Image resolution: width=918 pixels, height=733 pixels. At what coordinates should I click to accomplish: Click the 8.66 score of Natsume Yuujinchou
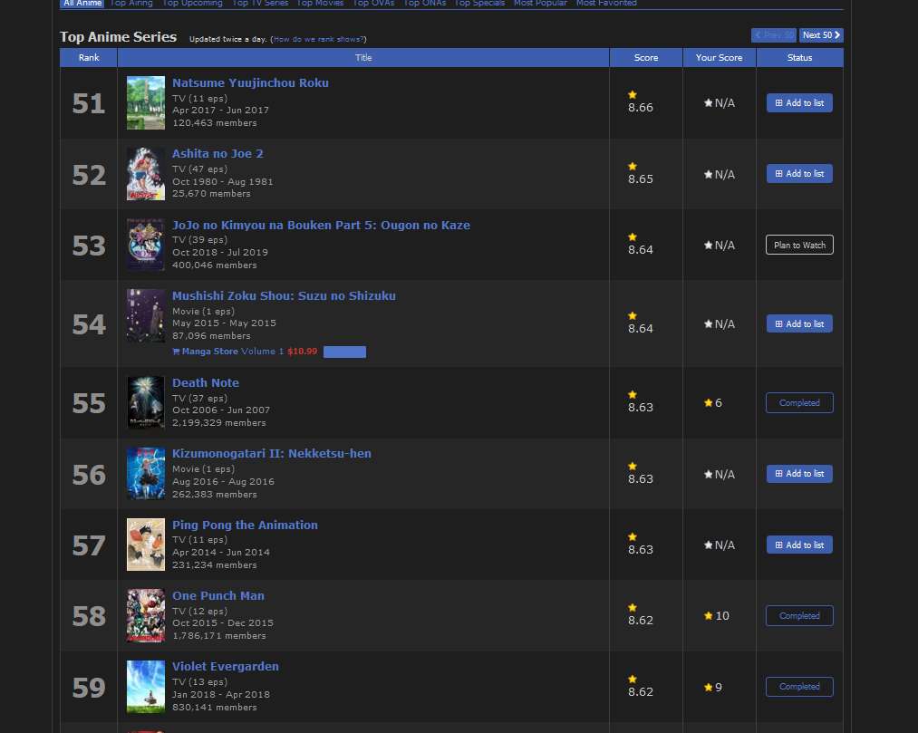(x=641, y=108)
